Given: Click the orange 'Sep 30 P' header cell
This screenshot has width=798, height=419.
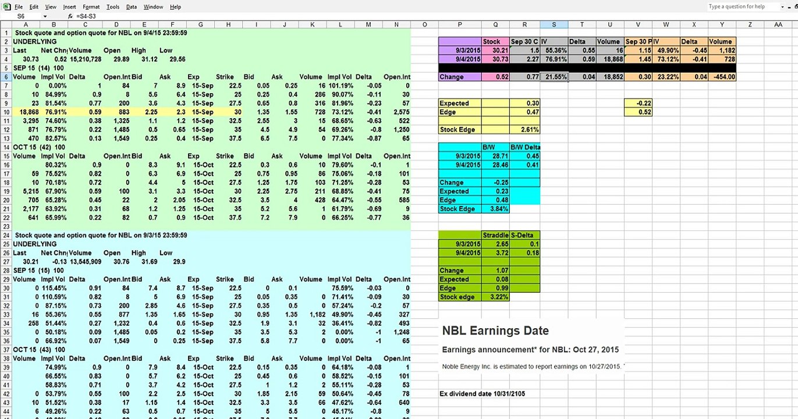Looking at the screenshot, I should (638, 42).
